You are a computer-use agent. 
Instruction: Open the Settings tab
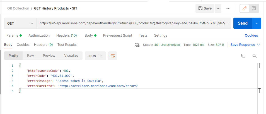coord(161,35)
